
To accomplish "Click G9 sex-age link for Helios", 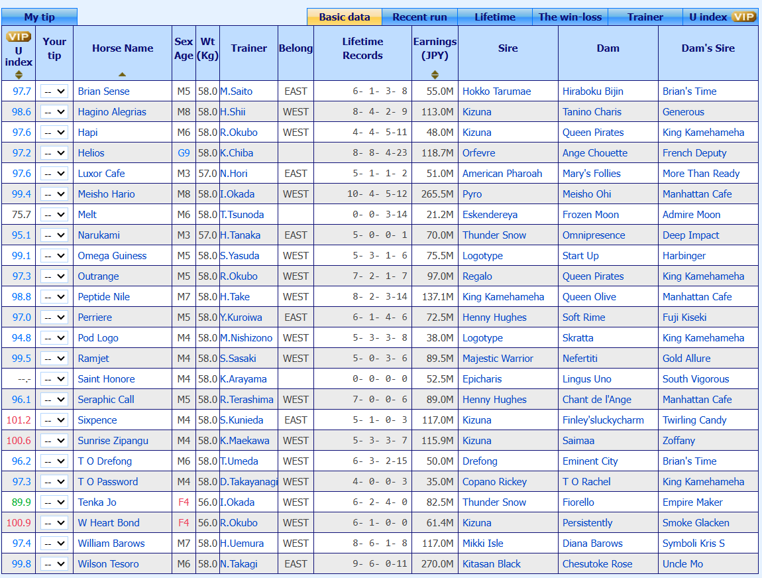I will (x=184, y=153).
